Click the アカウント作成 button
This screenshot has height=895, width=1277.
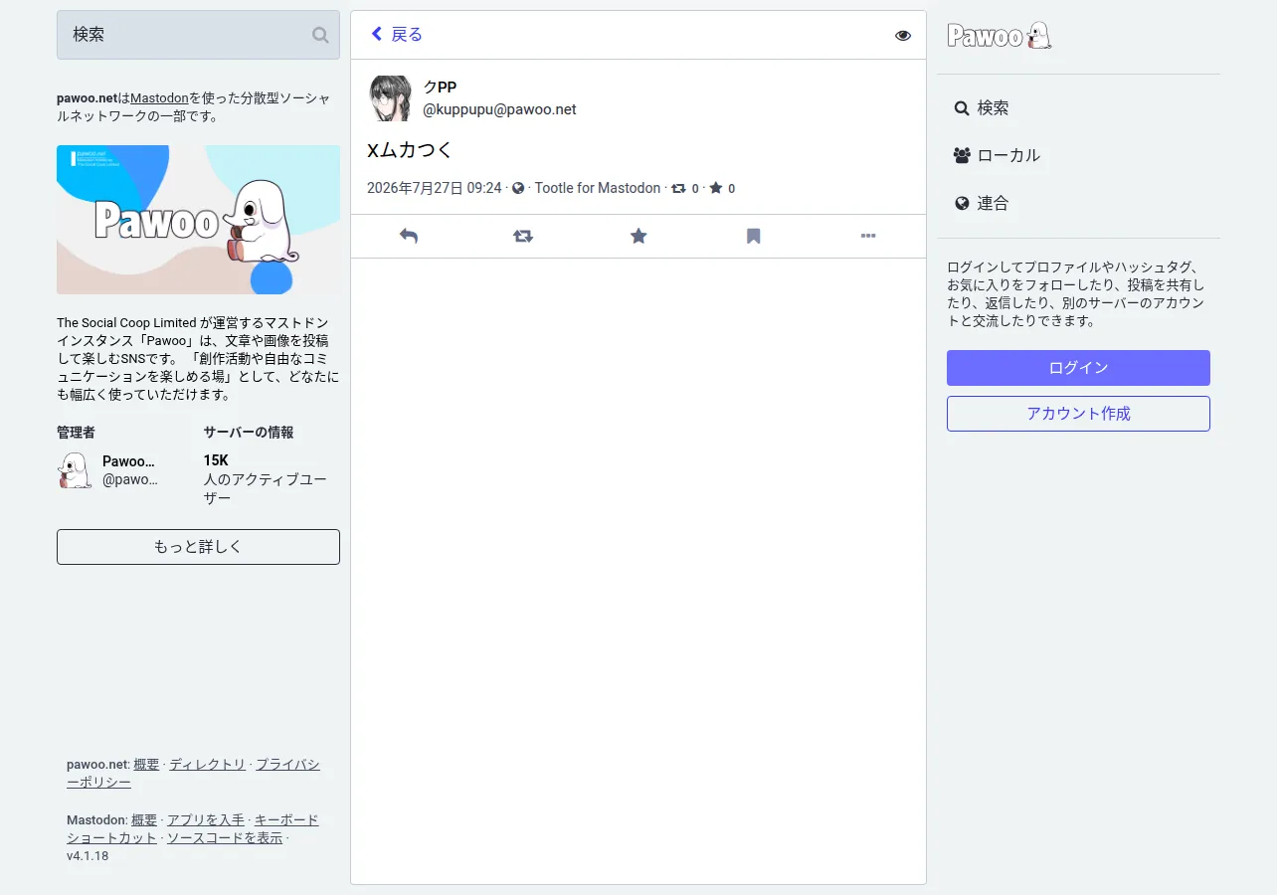point(1078,414)
